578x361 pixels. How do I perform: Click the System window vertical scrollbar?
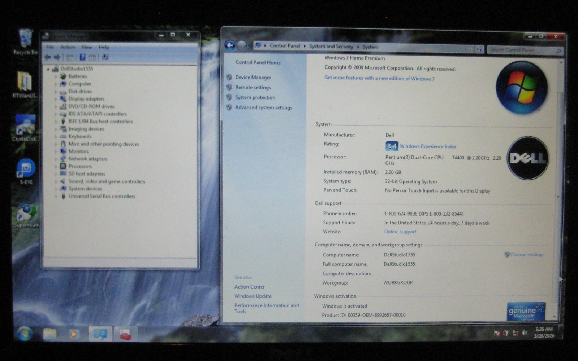[558, 190]
